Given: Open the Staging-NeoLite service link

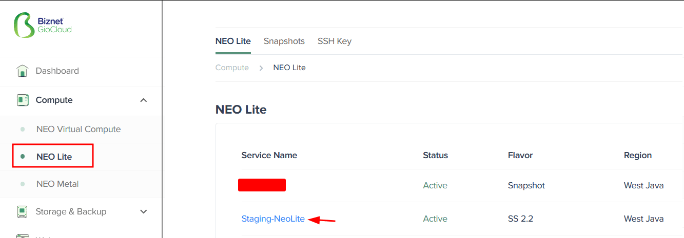Looking at the screenshot, I should point(273,219).
